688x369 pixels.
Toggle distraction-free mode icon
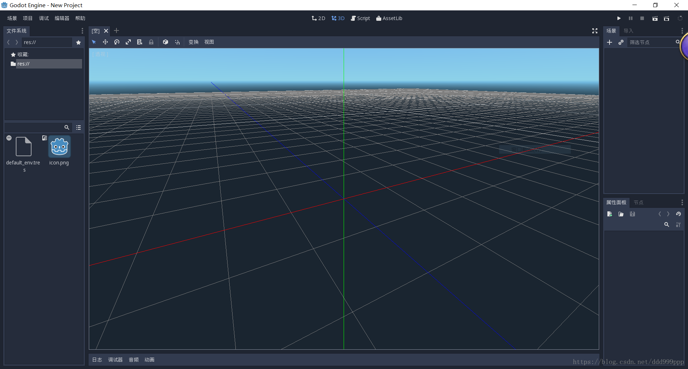click(x=595, y=31)
